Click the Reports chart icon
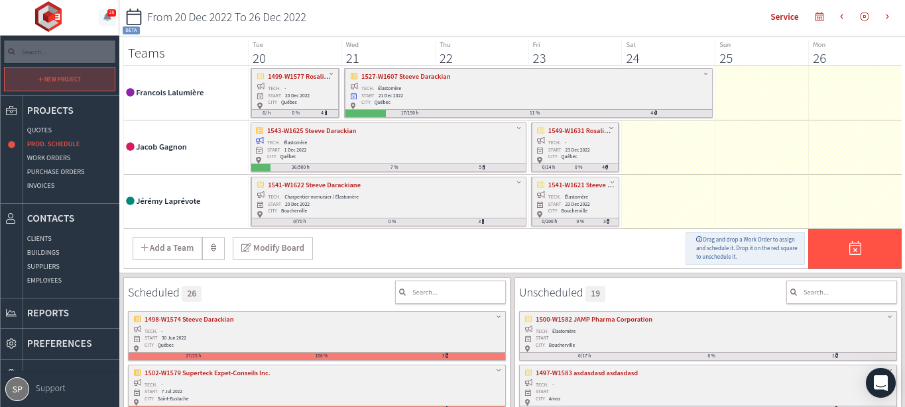 click(11, 313)
